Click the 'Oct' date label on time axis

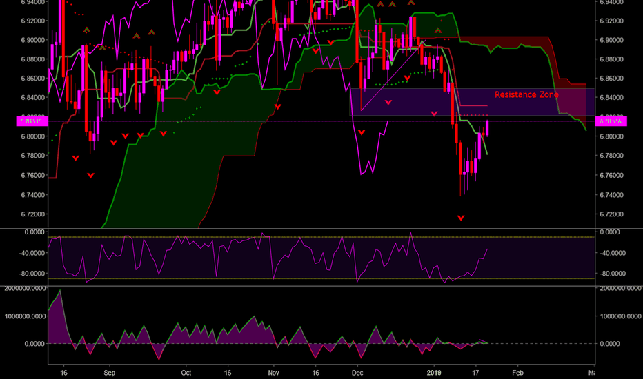pos(186,373)
